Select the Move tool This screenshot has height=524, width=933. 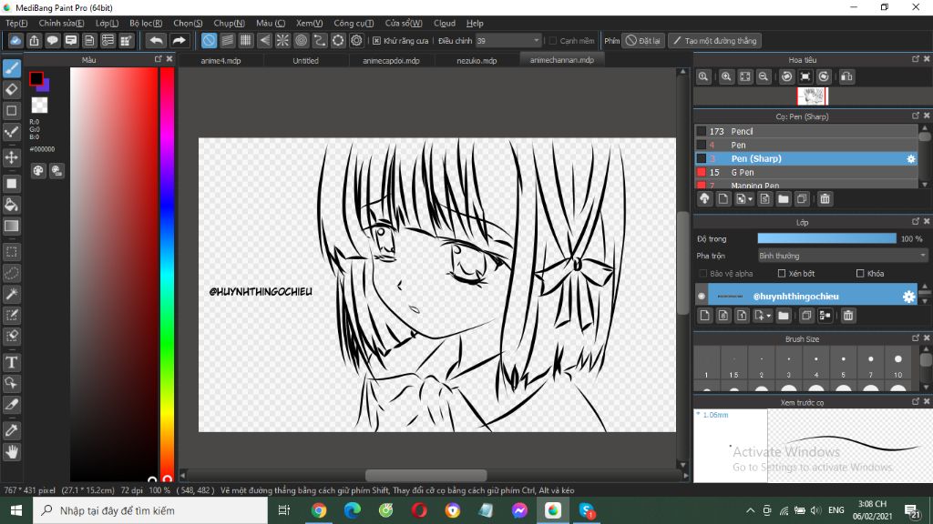pyautogui.click(x=12, y=157)
